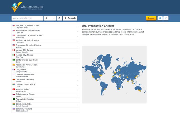The height and width of the screenshot is (113, 180).
Task: Select Paterna de Rivera, Spain text
Action: click(27, 65)
